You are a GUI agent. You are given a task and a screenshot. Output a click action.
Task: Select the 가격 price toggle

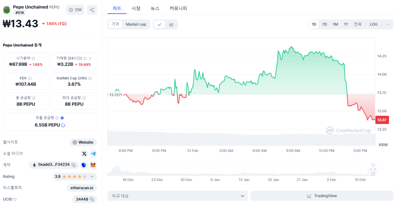115,24
